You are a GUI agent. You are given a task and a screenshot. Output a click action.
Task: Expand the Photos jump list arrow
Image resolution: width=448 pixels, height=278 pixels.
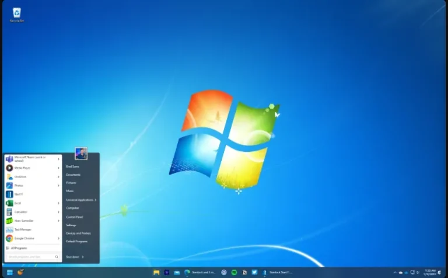point(58,186)
